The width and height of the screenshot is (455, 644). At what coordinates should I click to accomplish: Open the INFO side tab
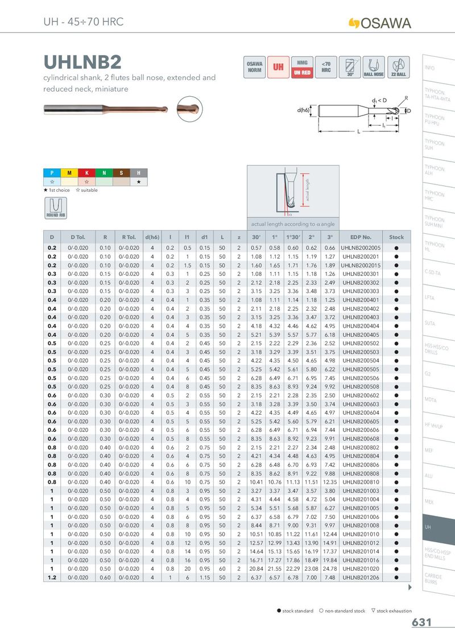[x=439, y=69]
